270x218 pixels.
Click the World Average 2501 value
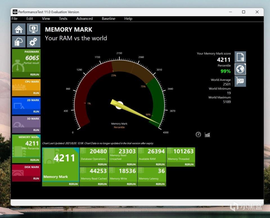coord(227,84)
